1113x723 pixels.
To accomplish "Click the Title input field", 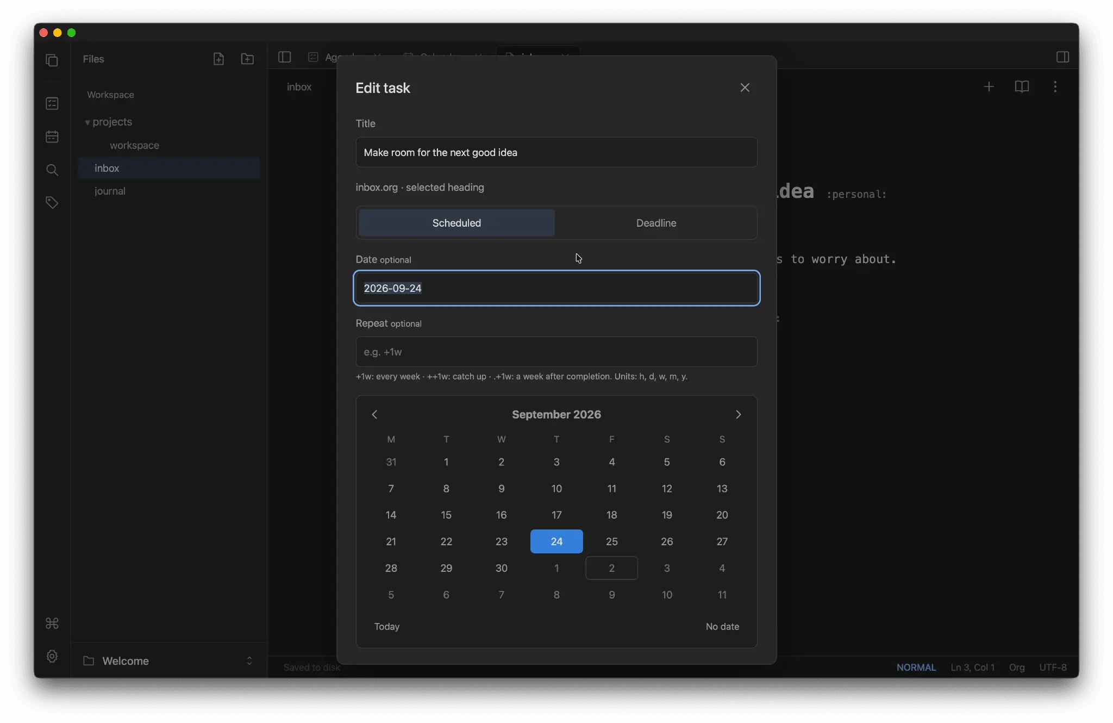I will tap(556, 152).
